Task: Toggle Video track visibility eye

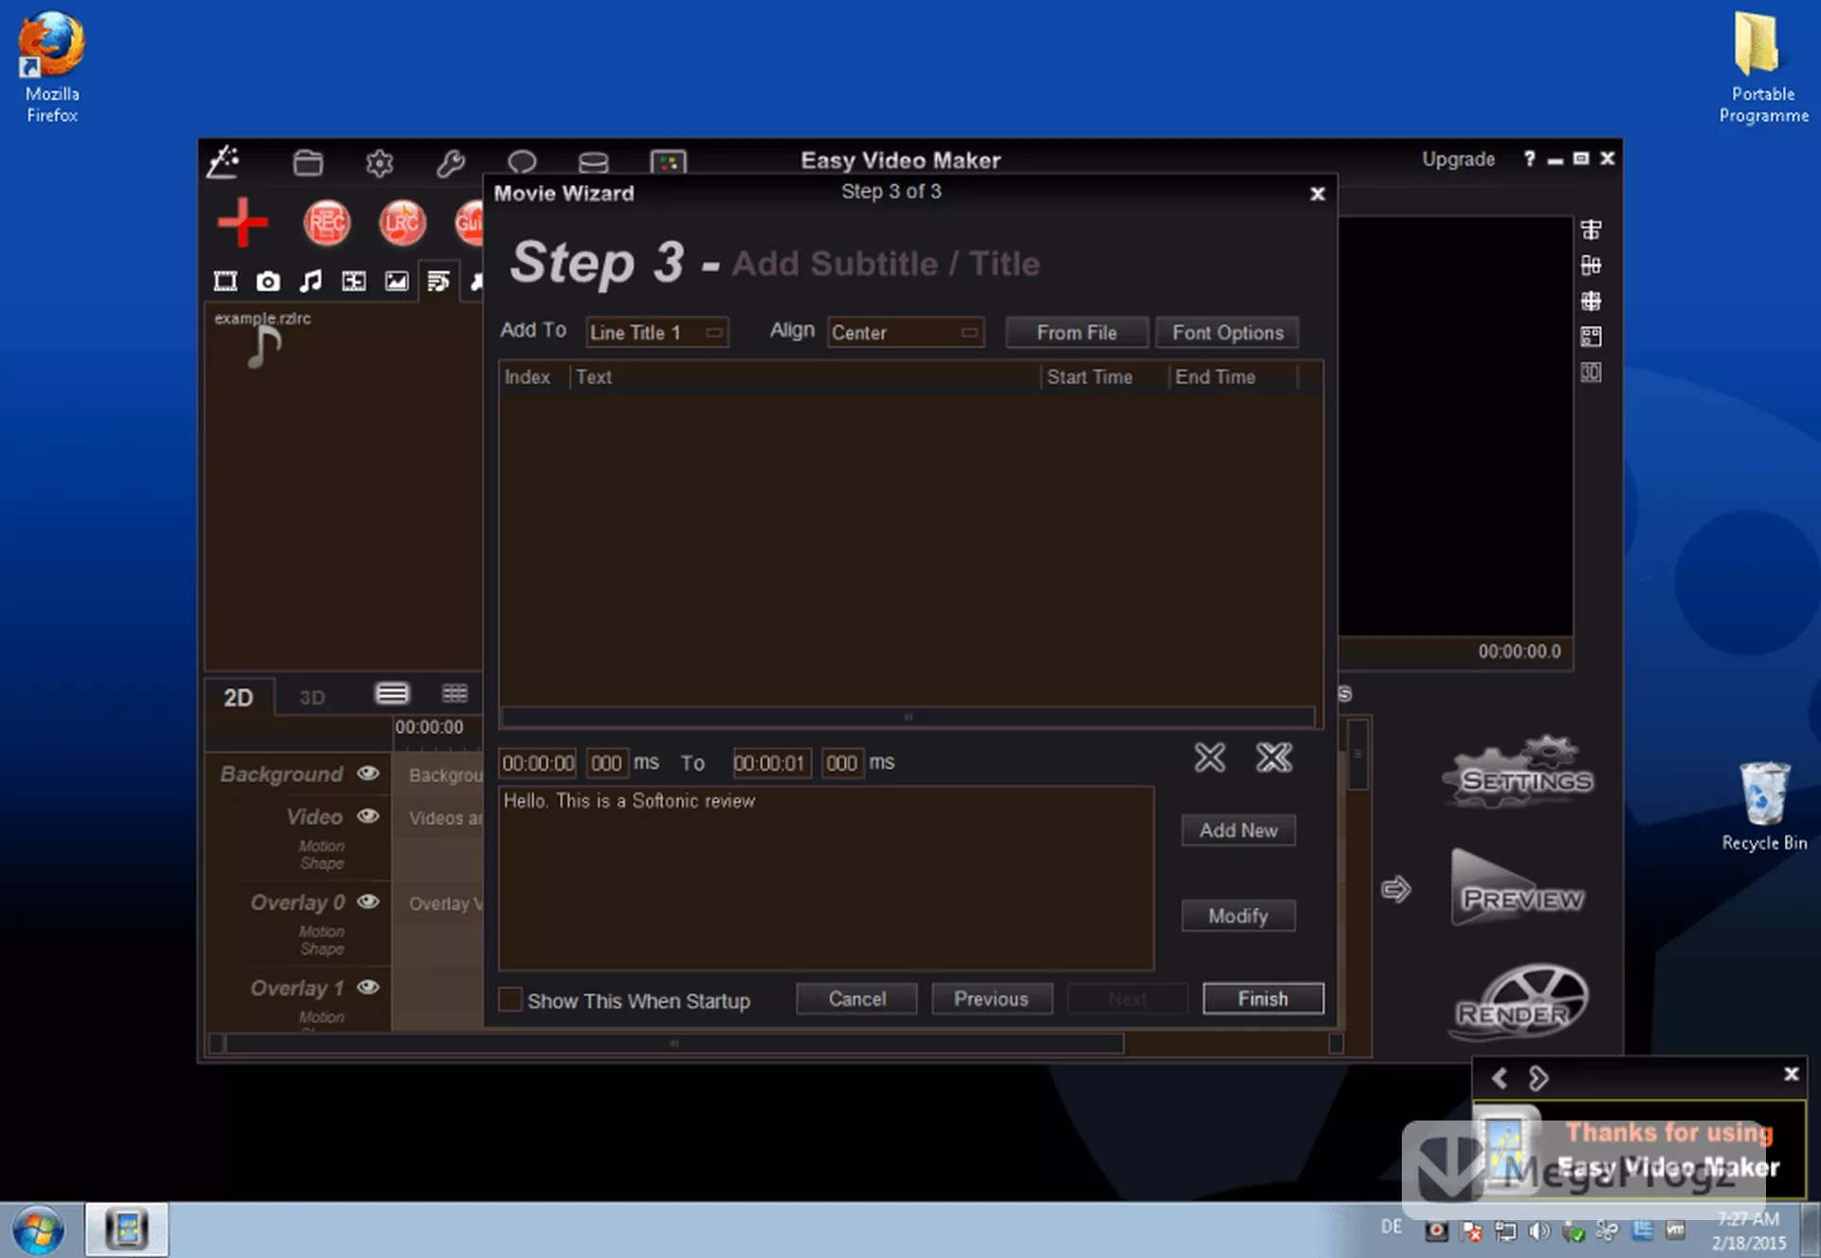Action: click(x=368, y=816)
